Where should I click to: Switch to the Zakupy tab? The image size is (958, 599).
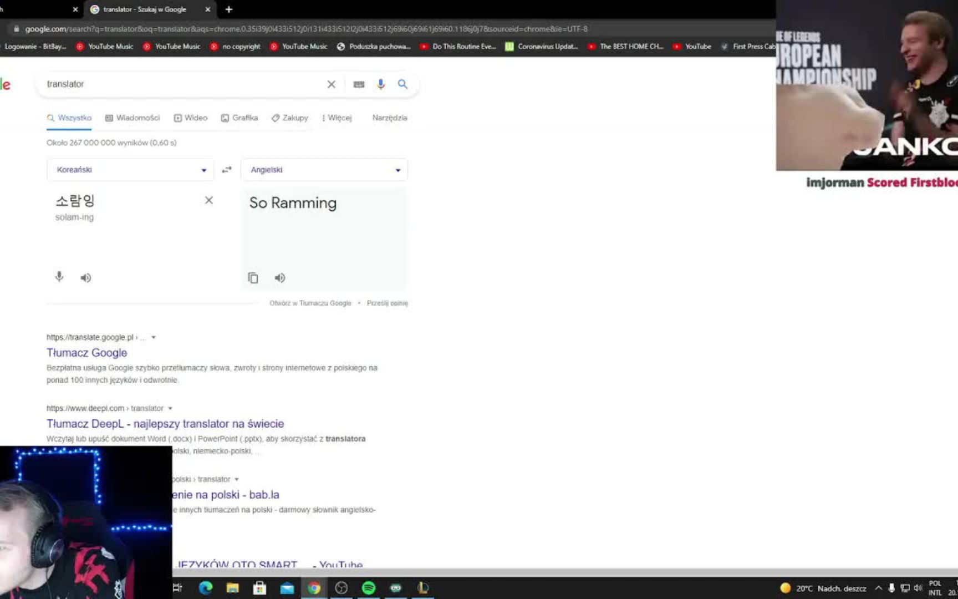click(x=290, y=118)
